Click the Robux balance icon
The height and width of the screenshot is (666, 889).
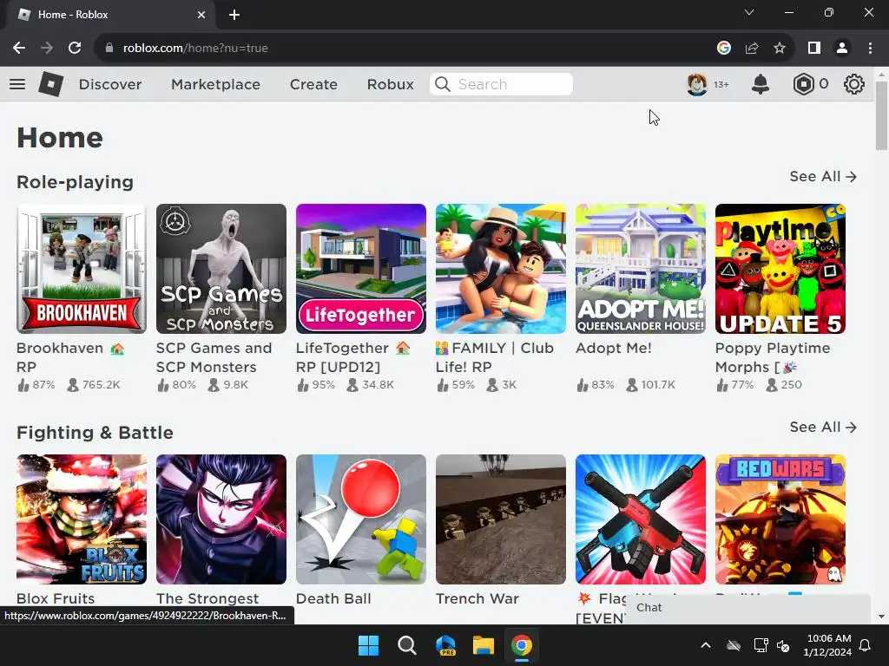point(803,84)
